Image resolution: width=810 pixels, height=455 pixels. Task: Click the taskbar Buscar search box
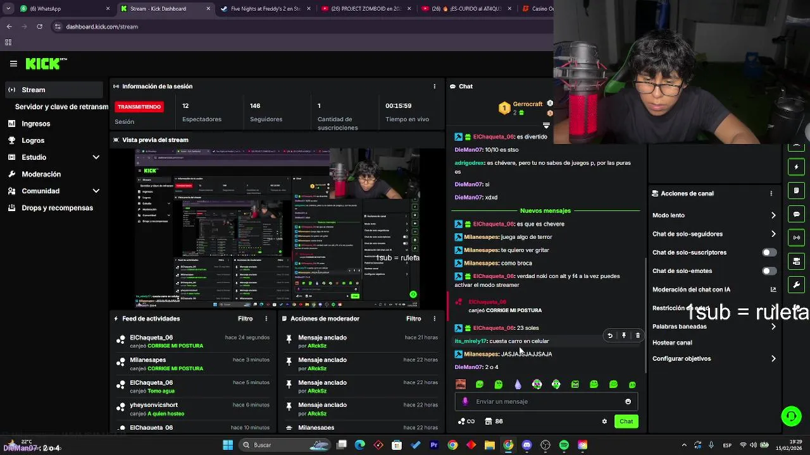click(x=285, y=445)
